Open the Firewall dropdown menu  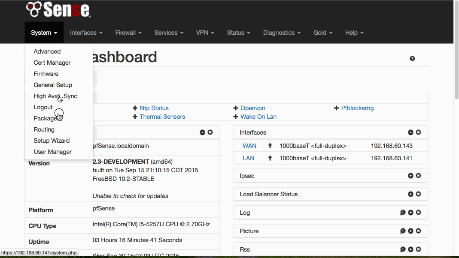[128, 33]
